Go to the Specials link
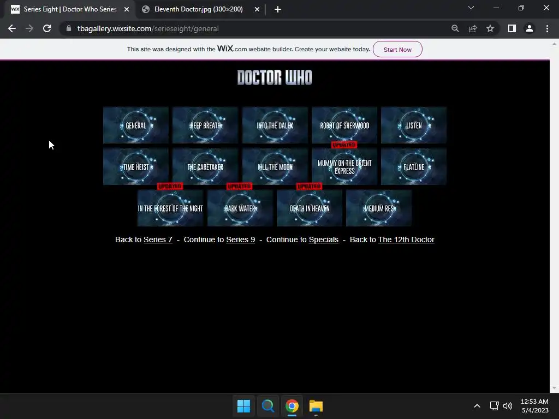 (x=323, y=240)
